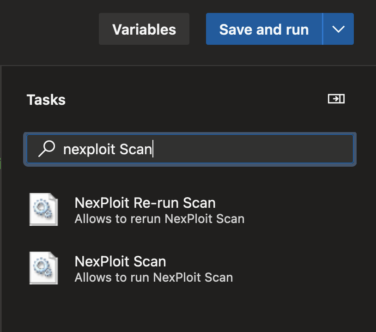
Task: Click the "Allows to rerun NexPloit Scan" description
Action: click(159, 218)
